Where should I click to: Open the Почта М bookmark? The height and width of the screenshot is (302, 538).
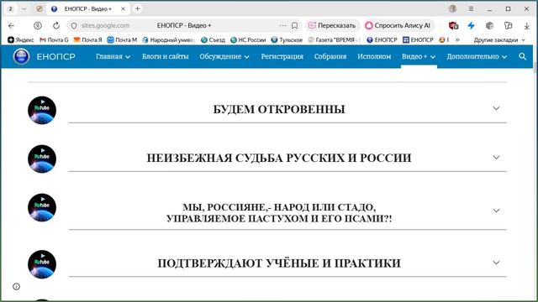click(x=122, y=40)
